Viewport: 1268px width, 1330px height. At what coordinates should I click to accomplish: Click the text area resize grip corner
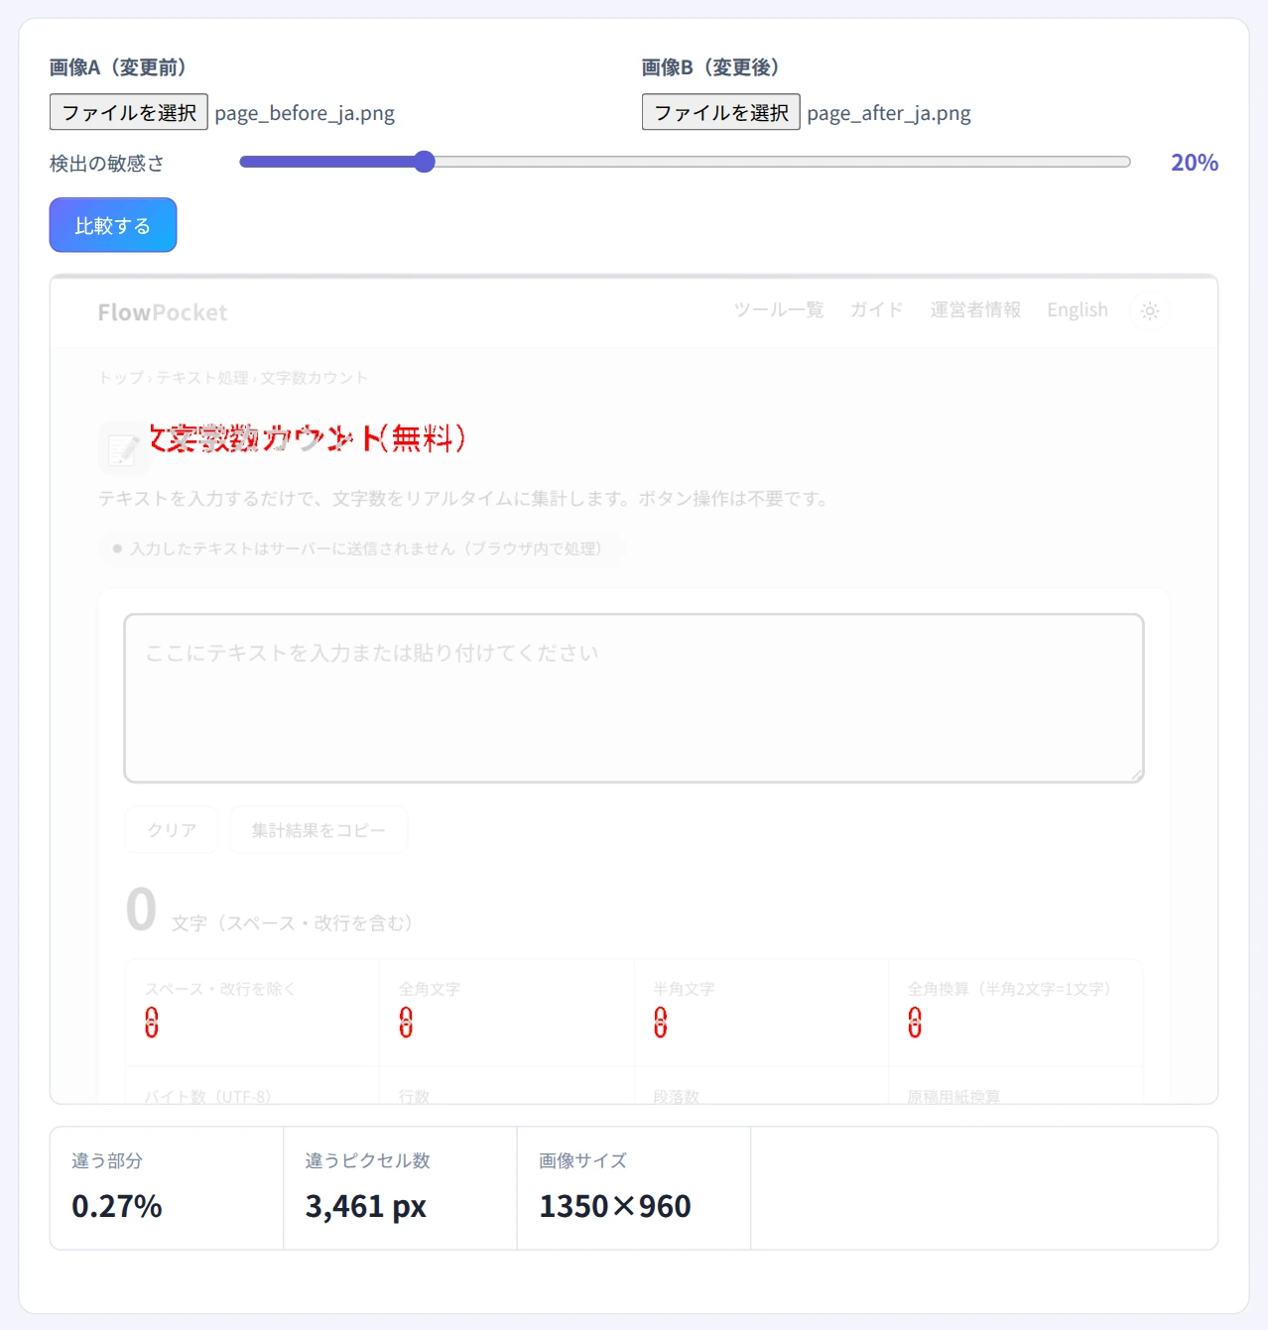pyautogui.click(x=1136, y=775)
